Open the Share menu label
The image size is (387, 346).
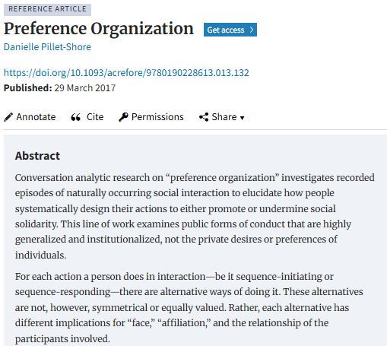click(224, 117)
